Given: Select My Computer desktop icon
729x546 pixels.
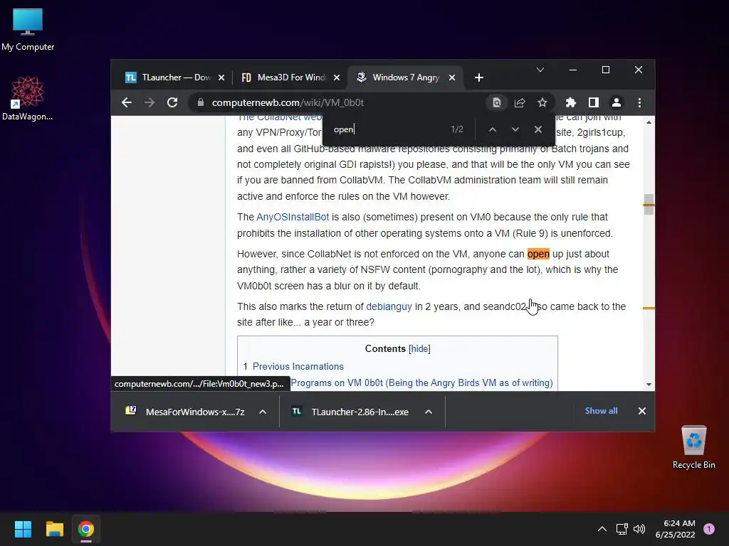Looking at the screenshot, I should point(28,30).
